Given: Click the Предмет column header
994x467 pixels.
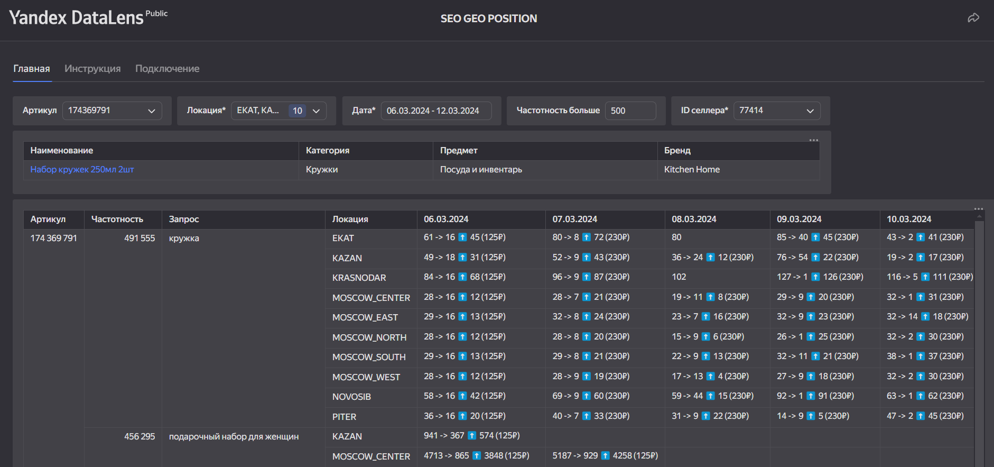Looking at the screenshot, I should pos(545,151).
